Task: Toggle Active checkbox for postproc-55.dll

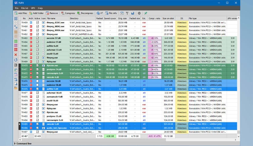Action: point(38,116)
